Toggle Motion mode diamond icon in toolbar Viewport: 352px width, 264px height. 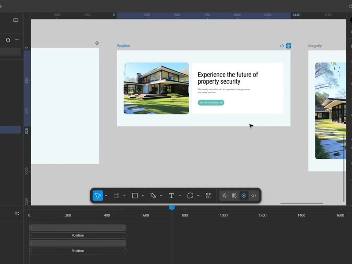tap(244, 195)
